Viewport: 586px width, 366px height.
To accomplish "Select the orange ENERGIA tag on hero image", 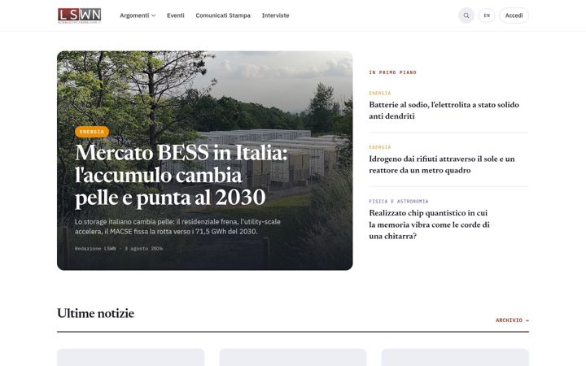I will (x=91, y=132).
